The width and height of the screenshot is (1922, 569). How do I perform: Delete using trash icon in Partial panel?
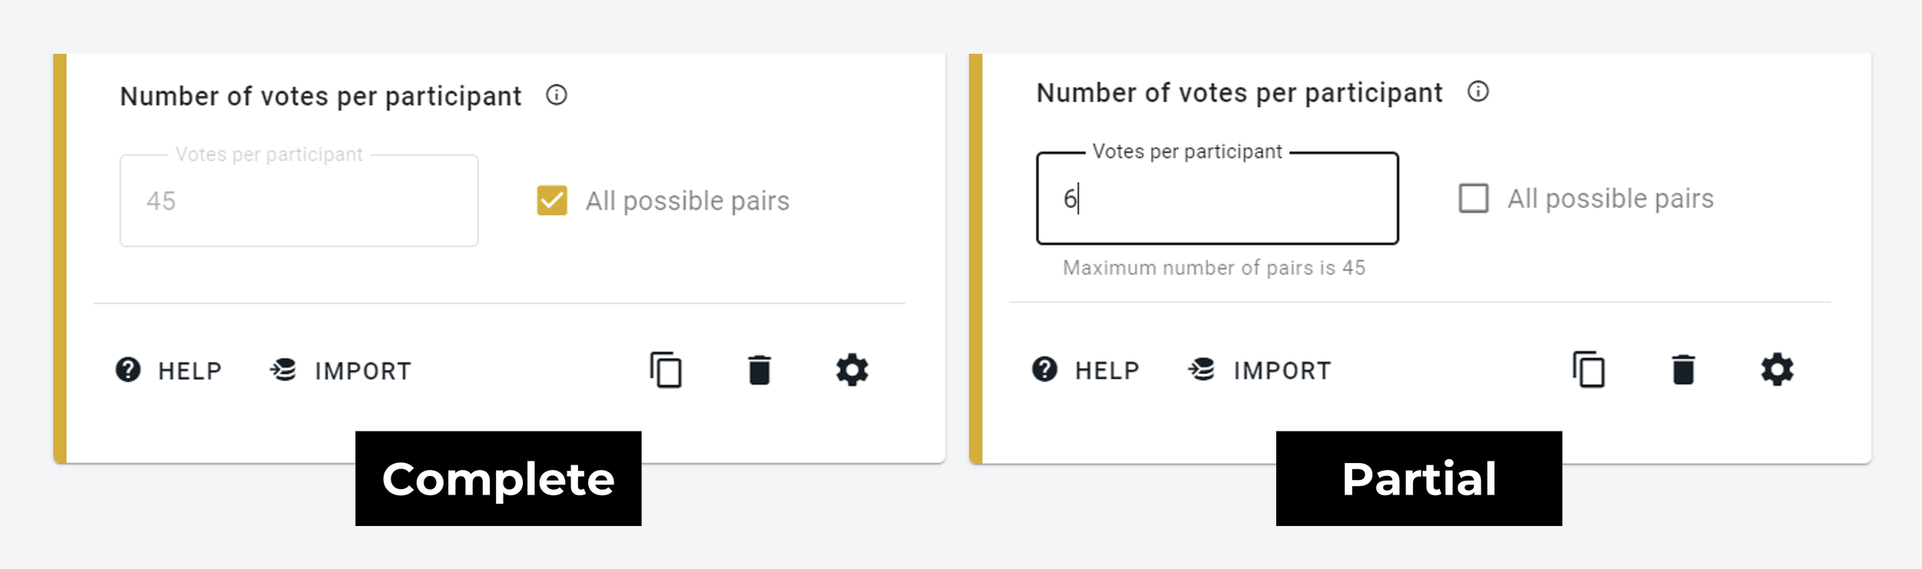click(x=1683, y=369)
